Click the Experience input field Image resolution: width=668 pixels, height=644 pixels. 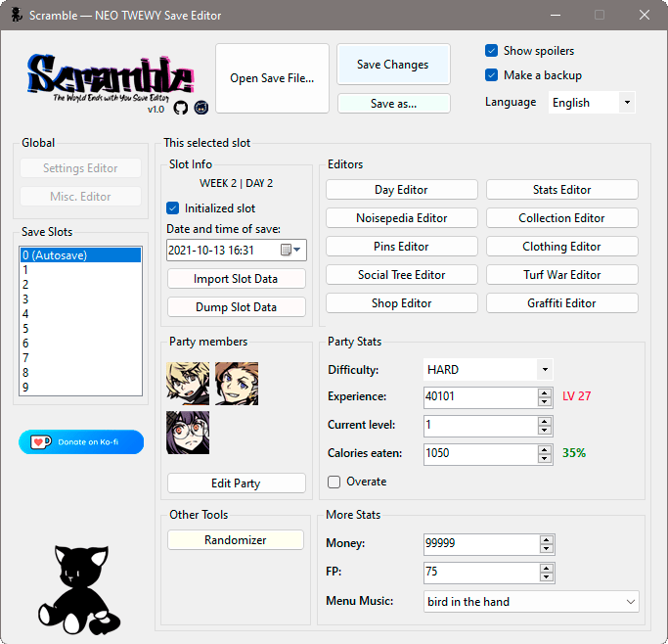480,397
